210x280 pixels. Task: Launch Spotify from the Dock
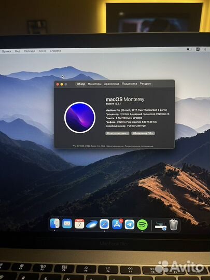(142, 225)
